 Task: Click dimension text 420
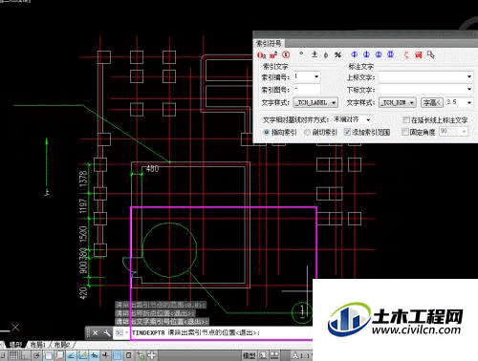(x=83, y=293)
